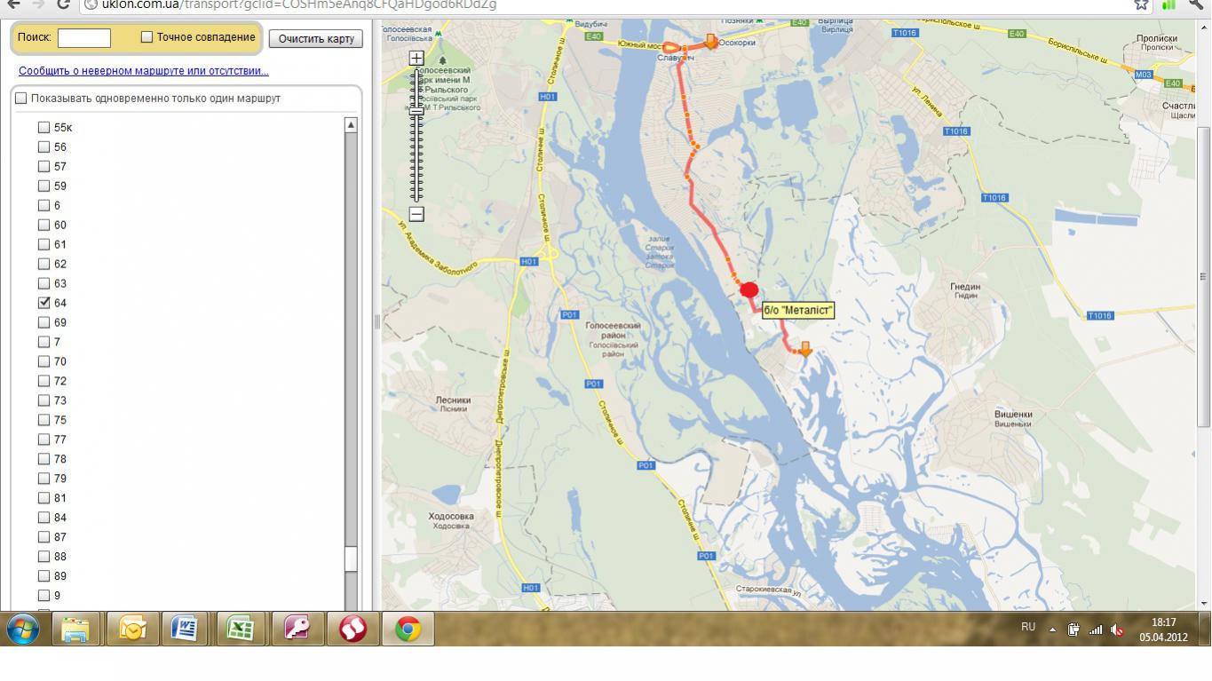Click the route 57 label
This screenshot has width=1212, height=681.
[60, 166]
